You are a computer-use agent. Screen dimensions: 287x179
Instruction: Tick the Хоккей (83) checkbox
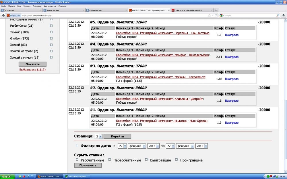pos(51,45)
